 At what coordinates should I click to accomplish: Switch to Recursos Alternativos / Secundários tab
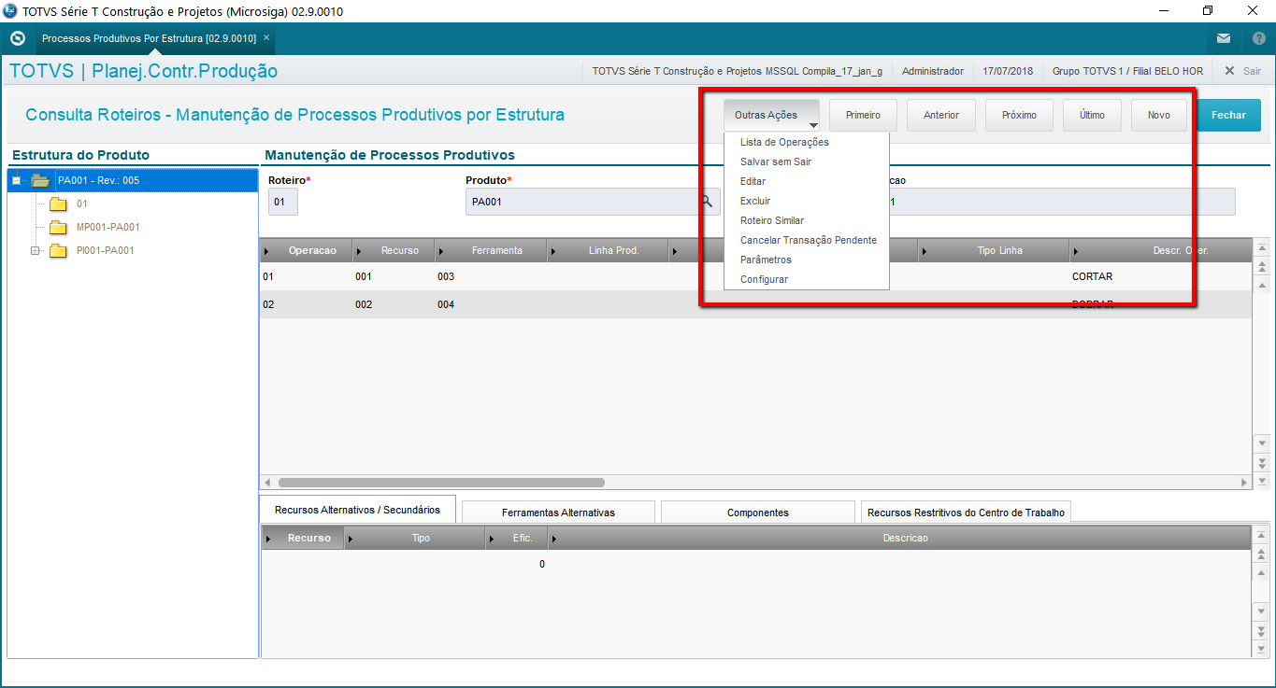[358, 510]
